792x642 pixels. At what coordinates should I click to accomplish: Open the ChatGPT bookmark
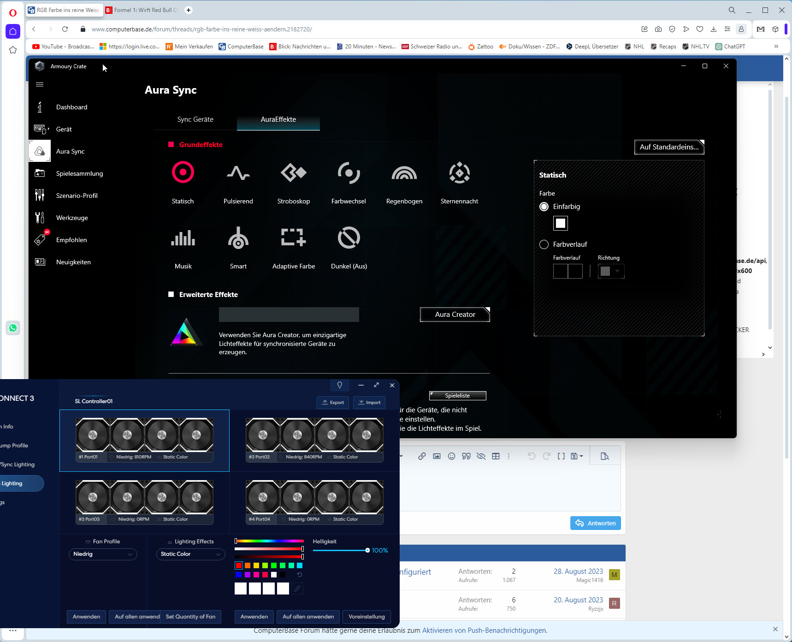(730, 46)
